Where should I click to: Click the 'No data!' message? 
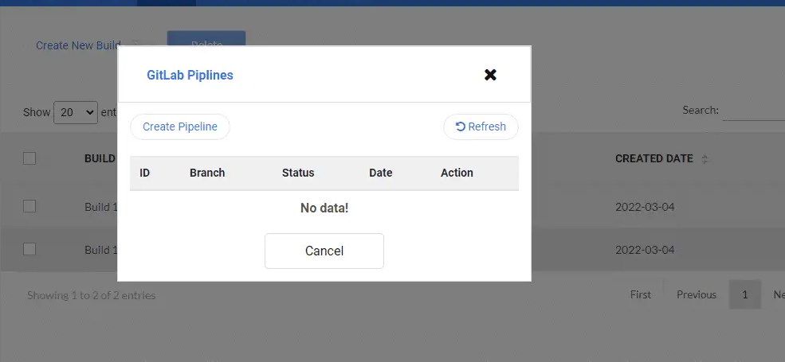click(324, 208)
